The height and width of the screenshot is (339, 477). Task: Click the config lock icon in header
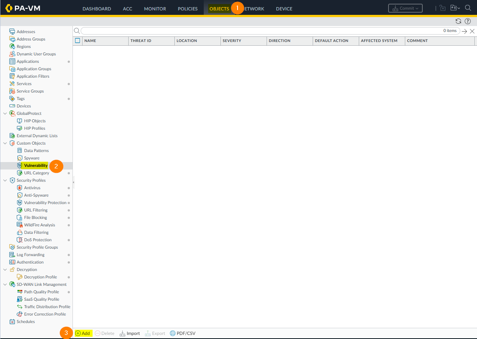[442, 8]
